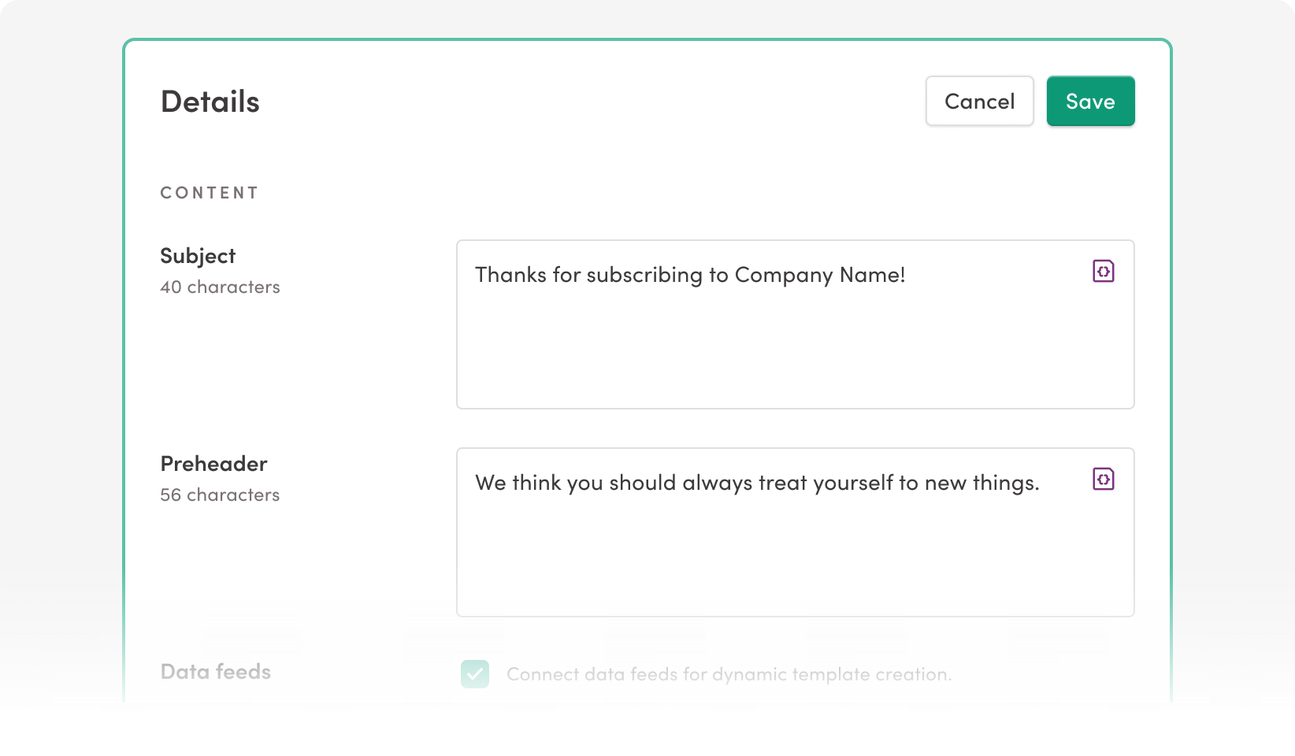Click the '56 characters' counter text
Image resolution: width=1295 pixels, height=756 pixels.
coord(220,495)
